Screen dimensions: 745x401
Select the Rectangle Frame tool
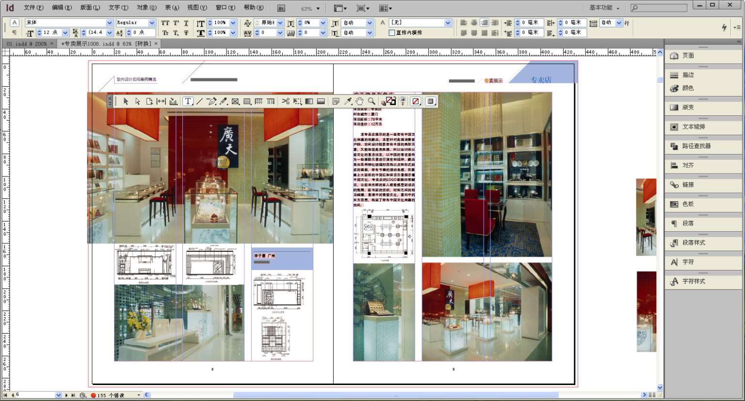(235, 101)
